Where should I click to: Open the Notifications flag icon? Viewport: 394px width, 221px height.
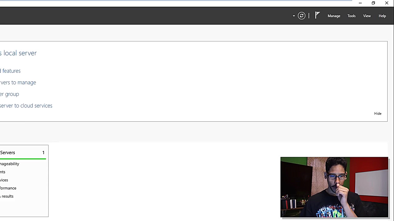click(x=317, y=15)
